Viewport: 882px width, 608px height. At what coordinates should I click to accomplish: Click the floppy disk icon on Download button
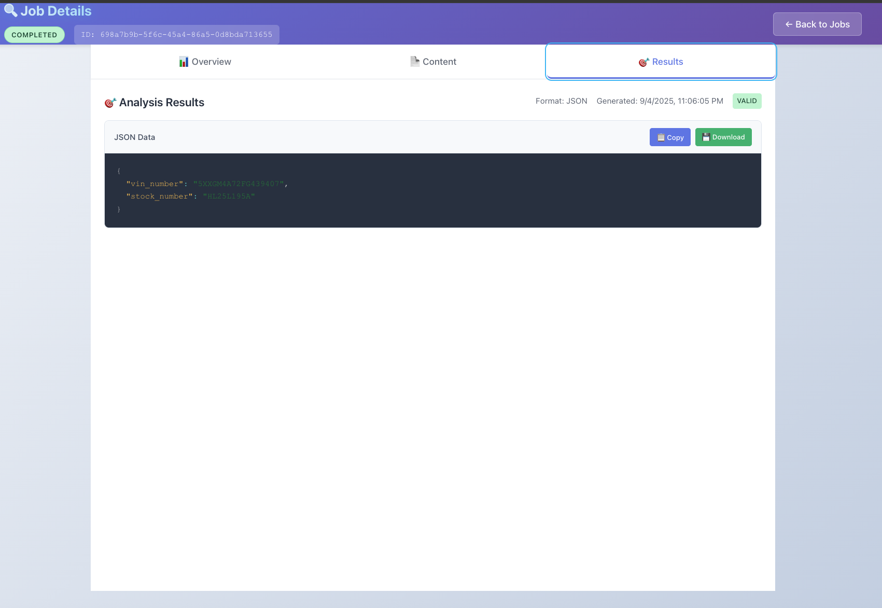point(706,137)
